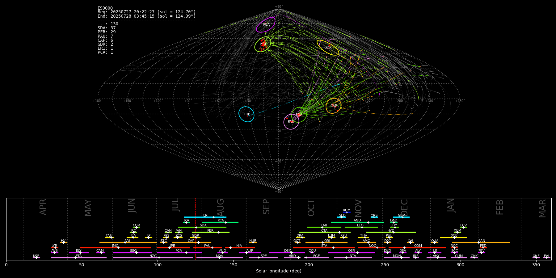Click the yellow GDR bar in the timeline
The height and width of the screenshot is (278, 556).
196,237
